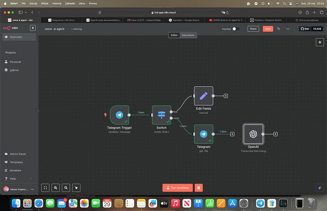This screenshot has height=211, width=327.
Task: Open user account three-dots menu
Action: click(32, 189)
